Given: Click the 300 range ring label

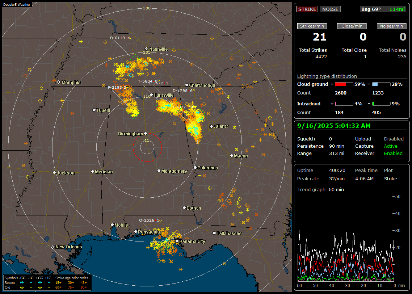Looking at the screenshot, I should [147, 8].
